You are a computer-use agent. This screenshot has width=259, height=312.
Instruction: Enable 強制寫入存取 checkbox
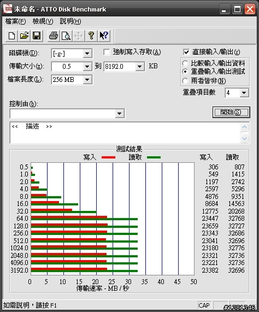click(107, 52)
